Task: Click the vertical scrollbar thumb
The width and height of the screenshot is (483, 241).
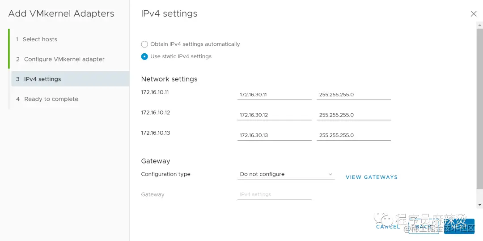Action: [x=479, y=109]
